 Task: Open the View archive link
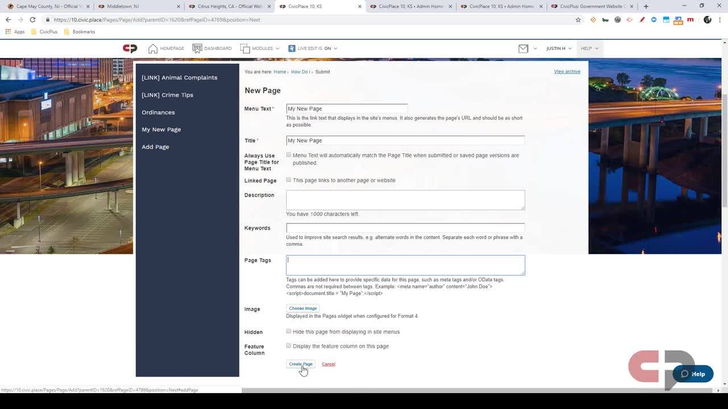pos(567,72)
